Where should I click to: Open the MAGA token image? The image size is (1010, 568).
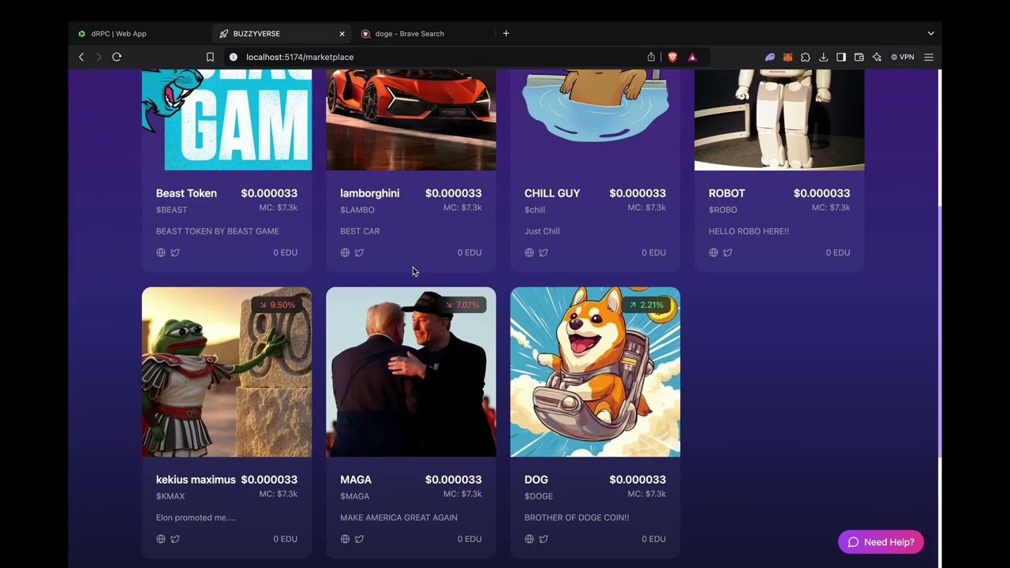pos(411,372)
